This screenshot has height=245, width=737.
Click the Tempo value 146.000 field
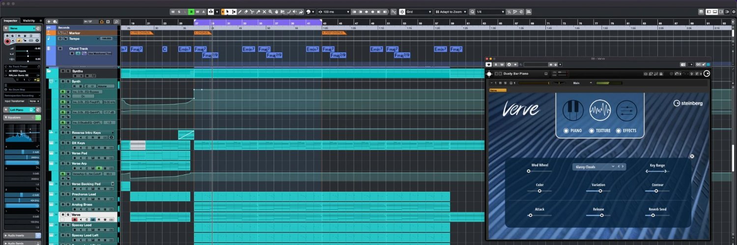click(106, 38)
